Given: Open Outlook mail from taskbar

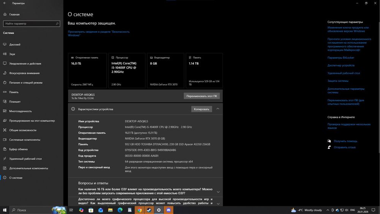Looking at the screenshot, I should tap(101, 210).
